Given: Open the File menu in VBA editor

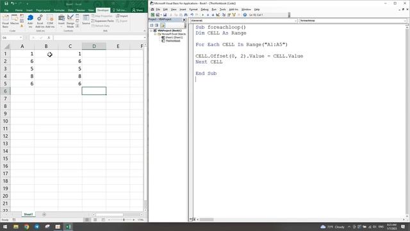Looking at the screenshot, I should coord(158,10).
